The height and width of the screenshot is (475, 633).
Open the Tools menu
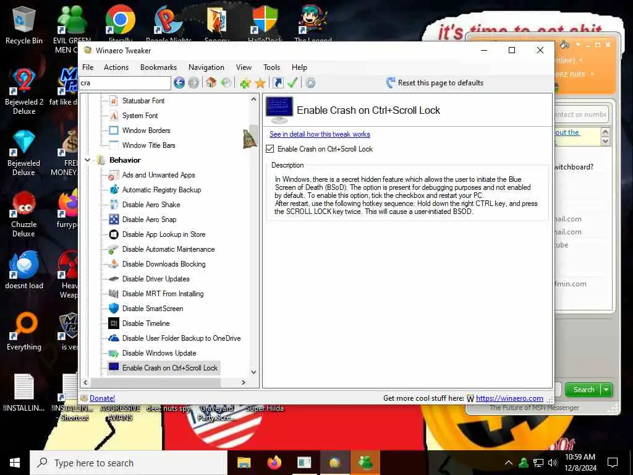[x=272, y=67]
